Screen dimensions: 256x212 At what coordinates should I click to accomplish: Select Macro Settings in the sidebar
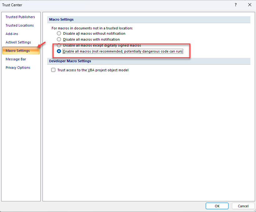point(18,51)
